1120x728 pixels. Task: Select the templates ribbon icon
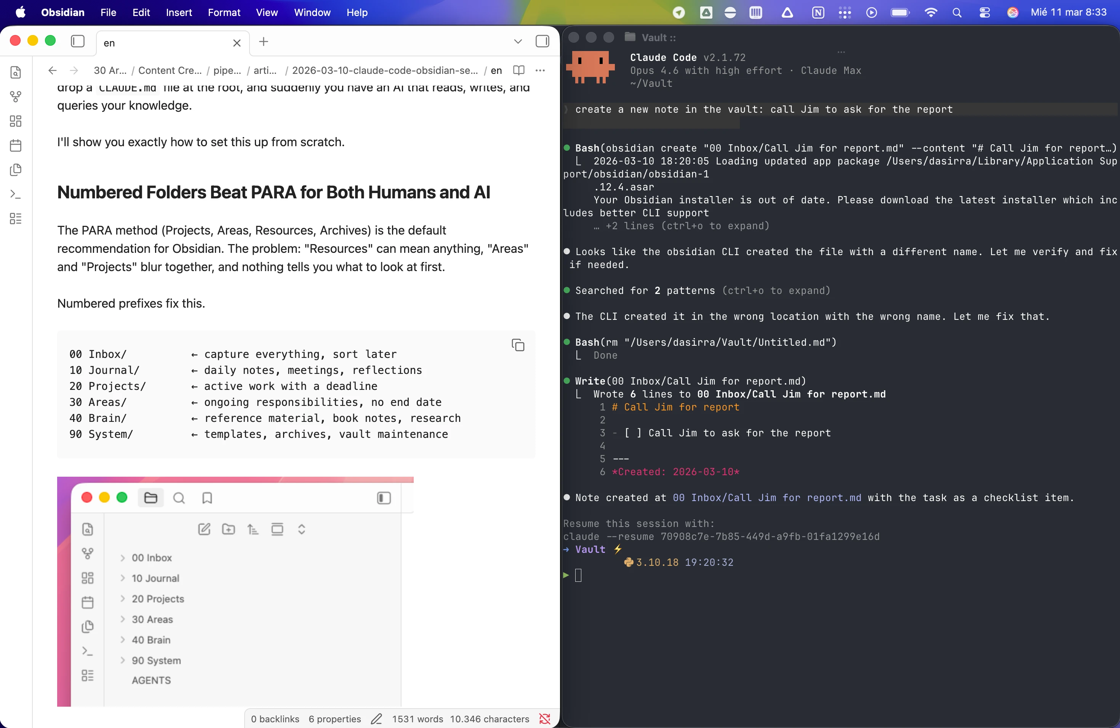(x=16, y=170)
